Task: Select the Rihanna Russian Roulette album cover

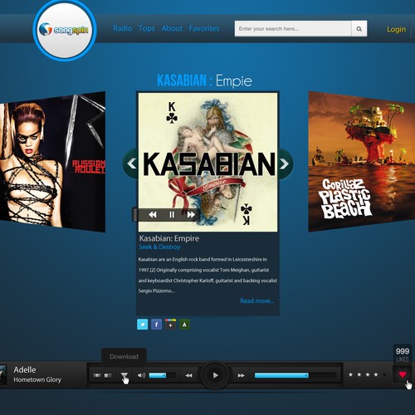Action: coord(52,162)
